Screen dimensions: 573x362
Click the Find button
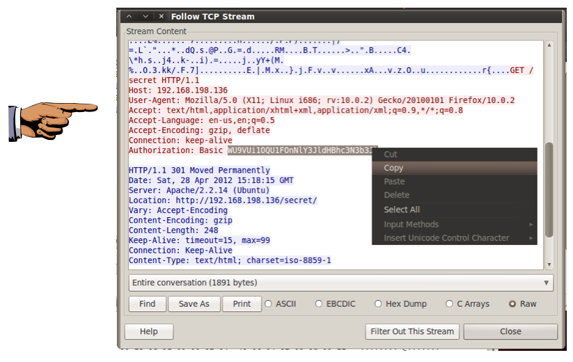[x=148, y=304]
